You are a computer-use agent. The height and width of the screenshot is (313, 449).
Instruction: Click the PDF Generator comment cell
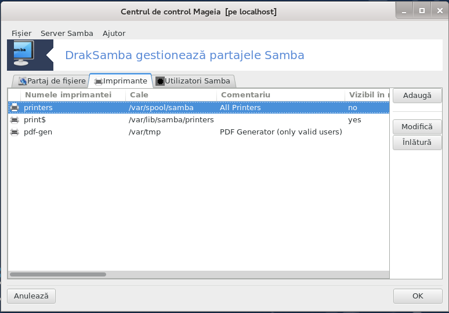click(x=281, y=132)
